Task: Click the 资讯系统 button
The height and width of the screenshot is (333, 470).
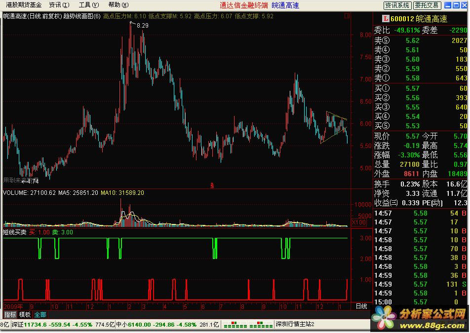Action: tap(397, 5)
